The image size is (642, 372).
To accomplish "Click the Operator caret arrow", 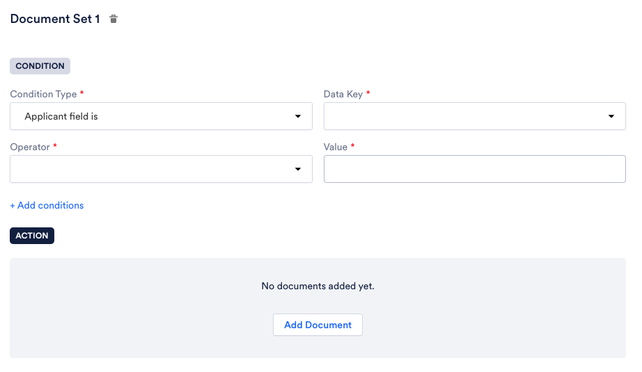I will point(297,169).
